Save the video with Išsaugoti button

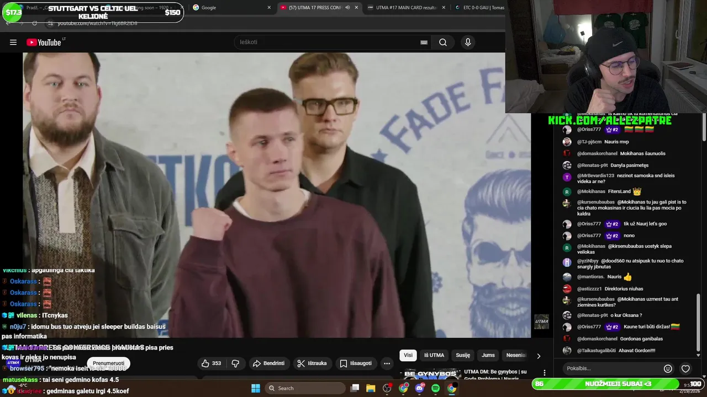[356, 363]
